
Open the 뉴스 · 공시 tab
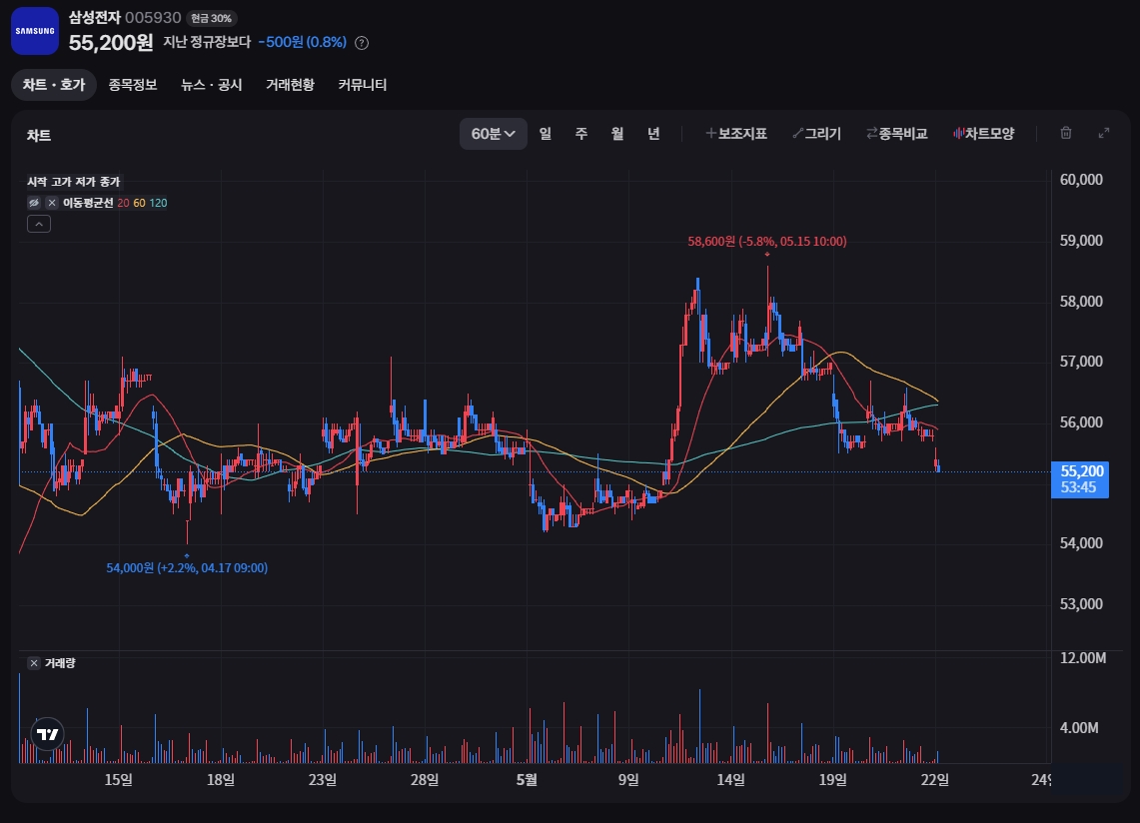(x=212, y=85)
